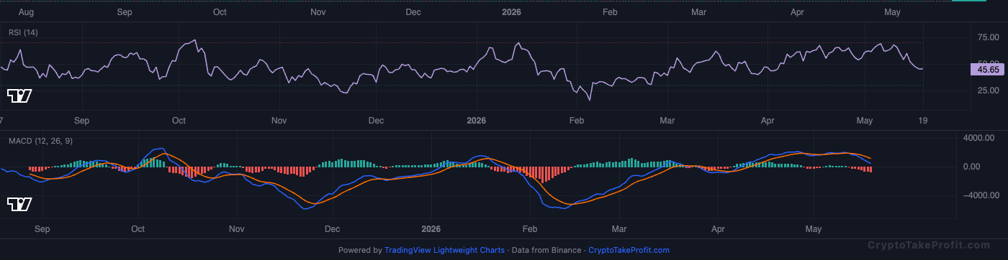The height and width of the screenshot is (260, 1008).
Task: Click the May label on the MACD time axis
Action: (x=814, y=229)
